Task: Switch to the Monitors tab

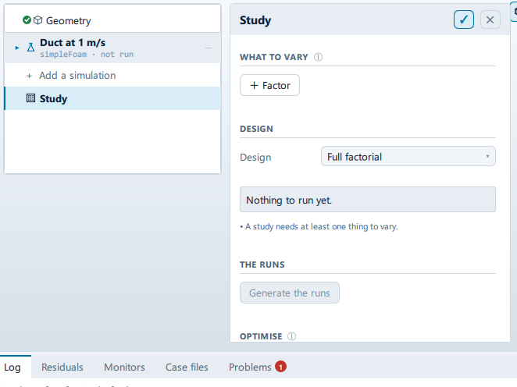Action: (x=124, y=367)
